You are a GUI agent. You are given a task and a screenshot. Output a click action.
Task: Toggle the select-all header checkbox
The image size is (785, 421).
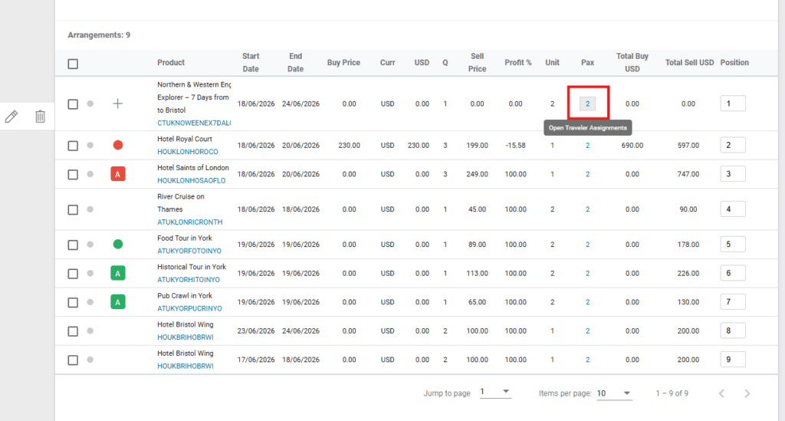(73, 64)
